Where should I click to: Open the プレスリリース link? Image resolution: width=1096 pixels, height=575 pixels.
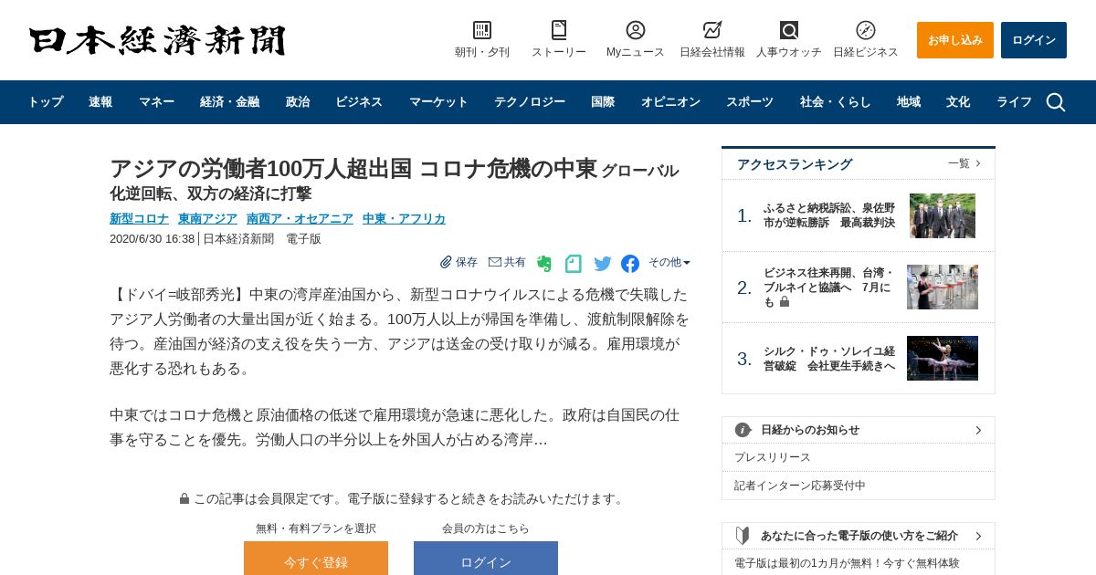pyautogui.click(x=773, y=457)
